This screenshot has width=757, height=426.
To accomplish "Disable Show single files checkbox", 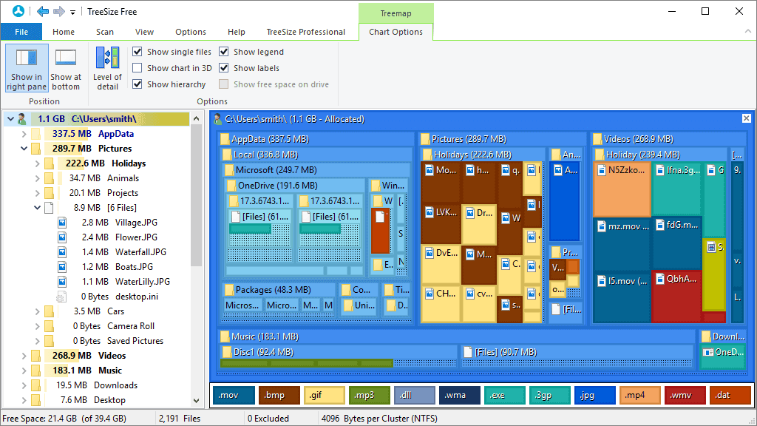I will tap(137, 52).
